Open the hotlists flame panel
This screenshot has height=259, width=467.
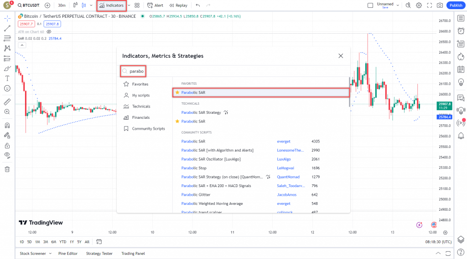pos(461,56)
